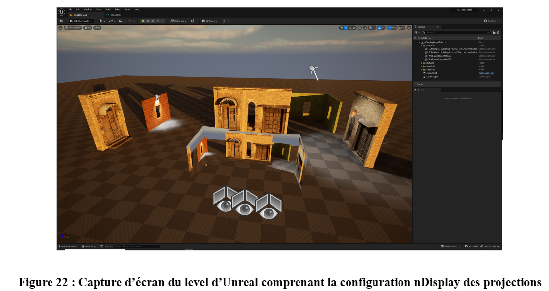549x291 pixels.
Task: Click the Outliner settings gear icon
Action: tap(498, 33)
